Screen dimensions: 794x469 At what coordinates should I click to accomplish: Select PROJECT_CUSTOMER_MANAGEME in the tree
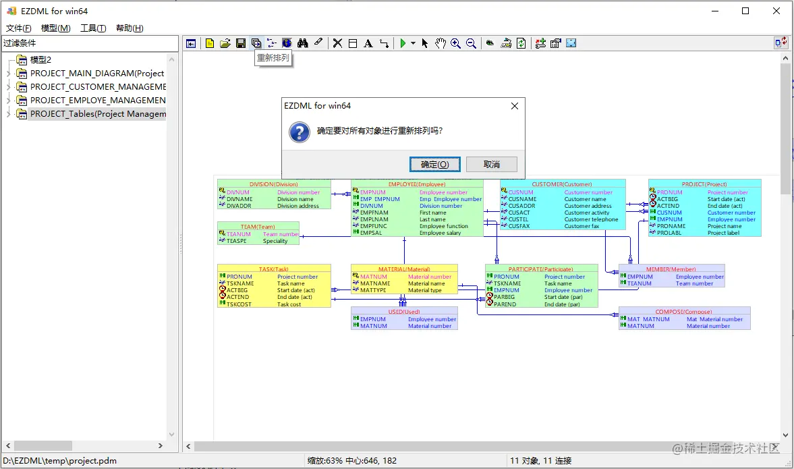pyautogui.click(x=98, y=87)
